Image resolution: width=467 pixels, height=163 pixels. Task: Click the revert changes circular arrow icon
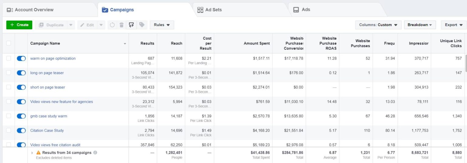[x=112, y=25]
